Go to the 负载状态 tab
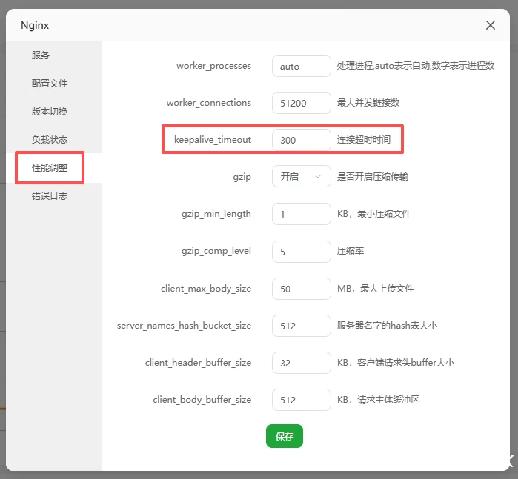Image resolution: width=518 pixels, height=479 pixels. click(50, 140)
